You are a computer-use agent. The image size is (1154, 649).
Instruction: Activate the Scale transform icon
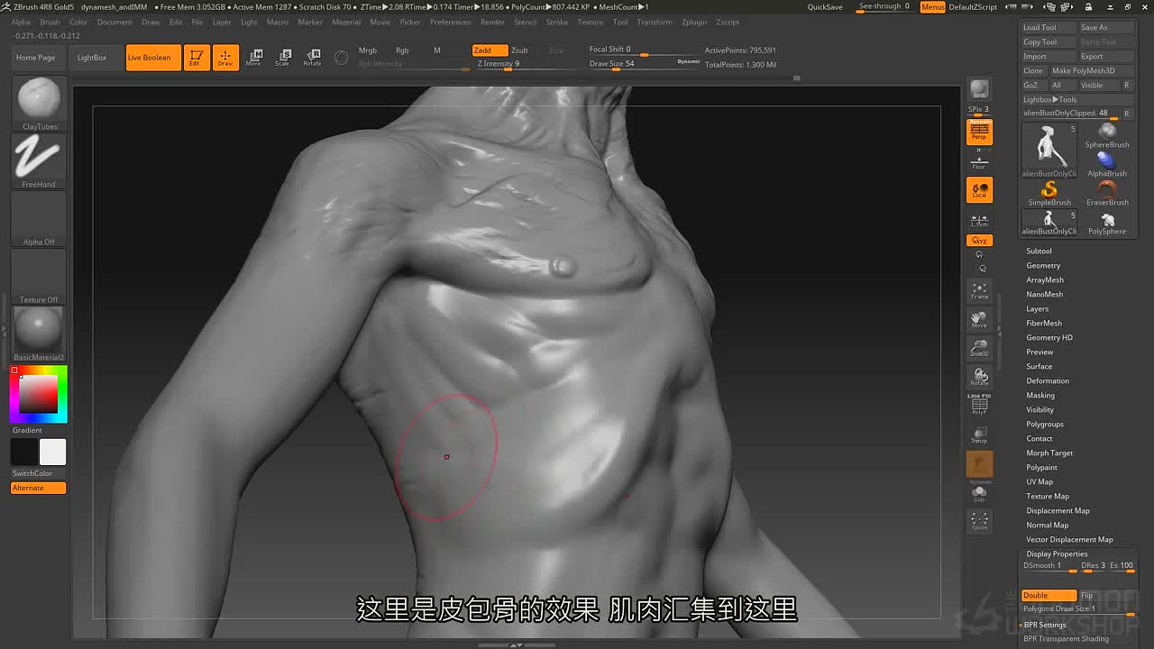(x=283, y=58)
